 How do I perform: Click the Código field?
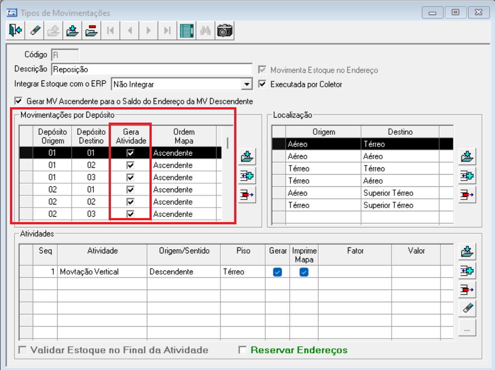click(x=65, y=55)
